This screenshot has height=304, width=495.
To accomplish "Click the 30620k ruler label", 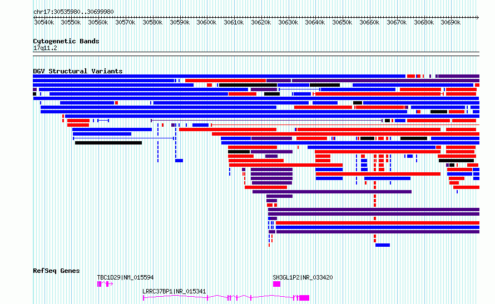I will click(x=261, y=23).
